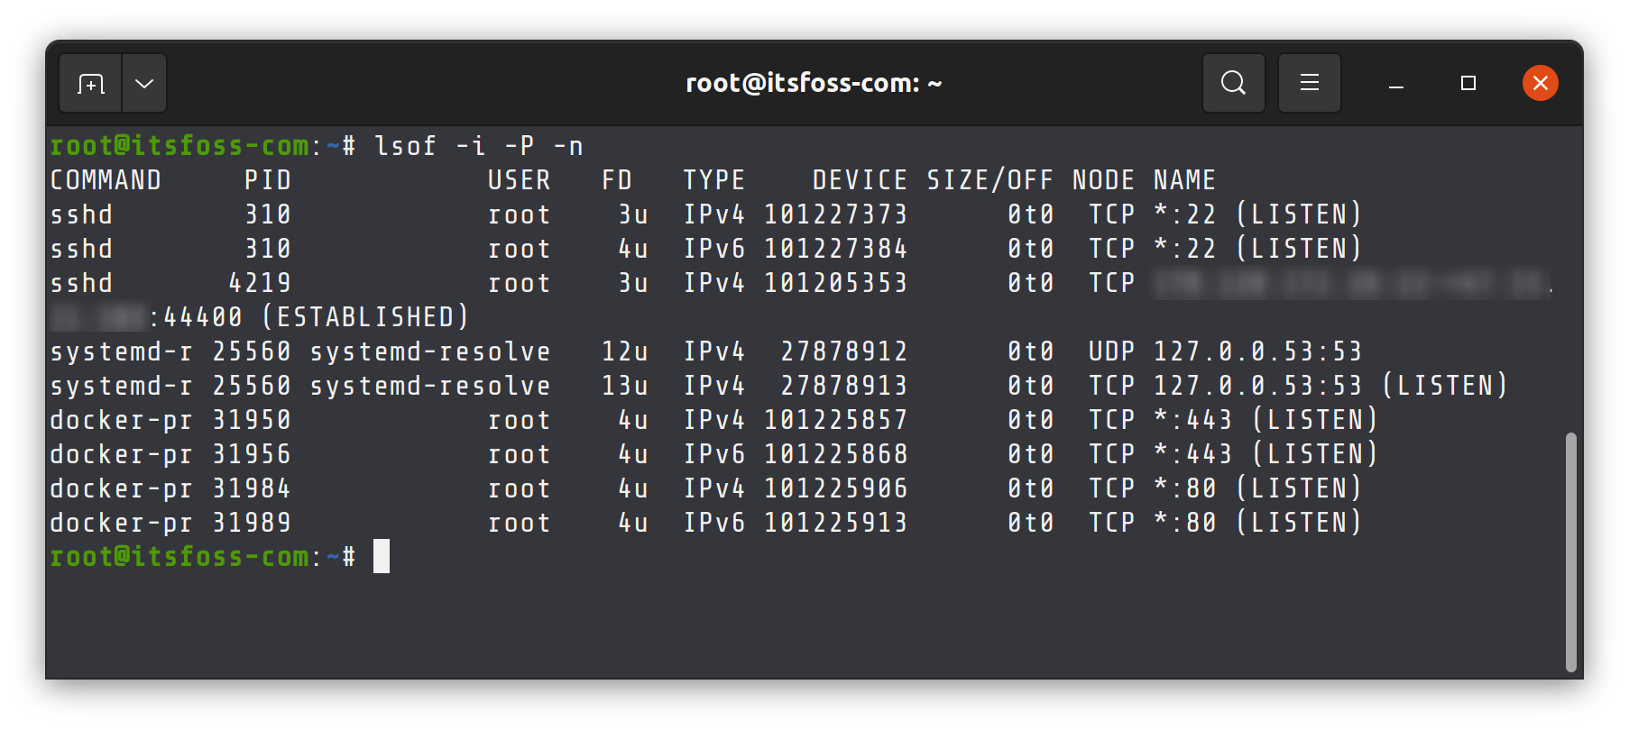Click the docker-pr 31950 row

point(713,420)
